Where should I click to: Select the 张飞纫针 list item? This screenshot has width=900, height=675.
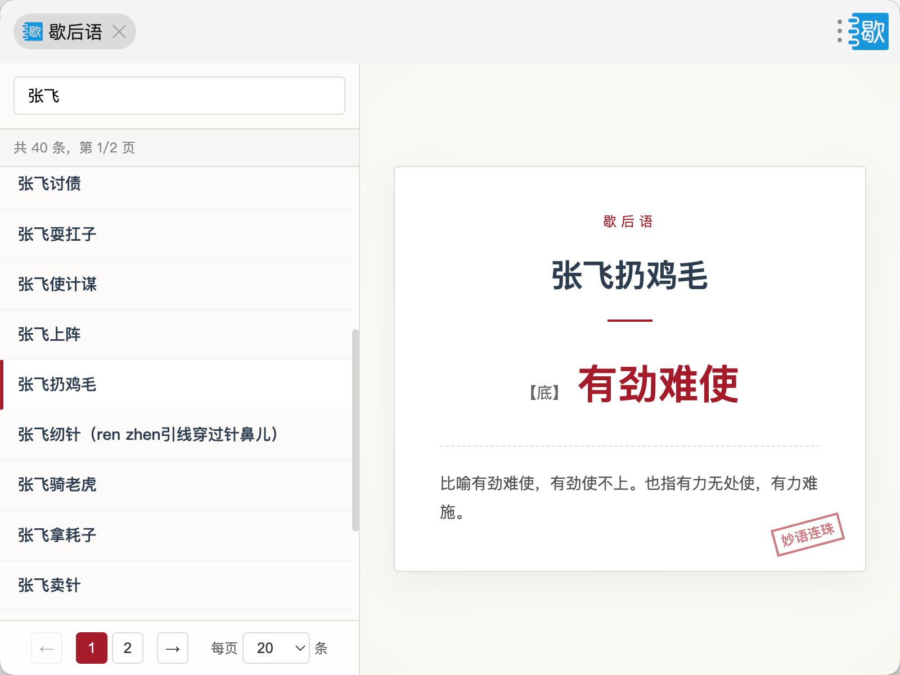click(147, 434)
